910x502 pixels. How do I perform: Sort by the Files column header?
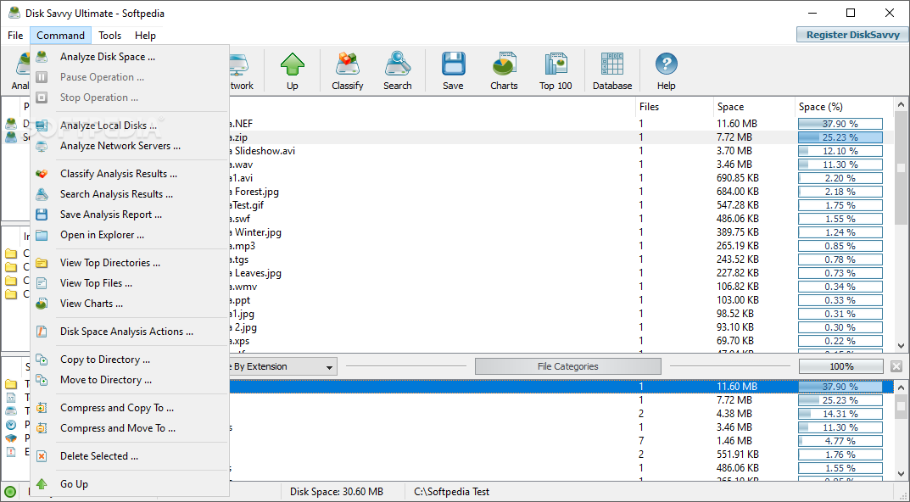pos(673,107)
